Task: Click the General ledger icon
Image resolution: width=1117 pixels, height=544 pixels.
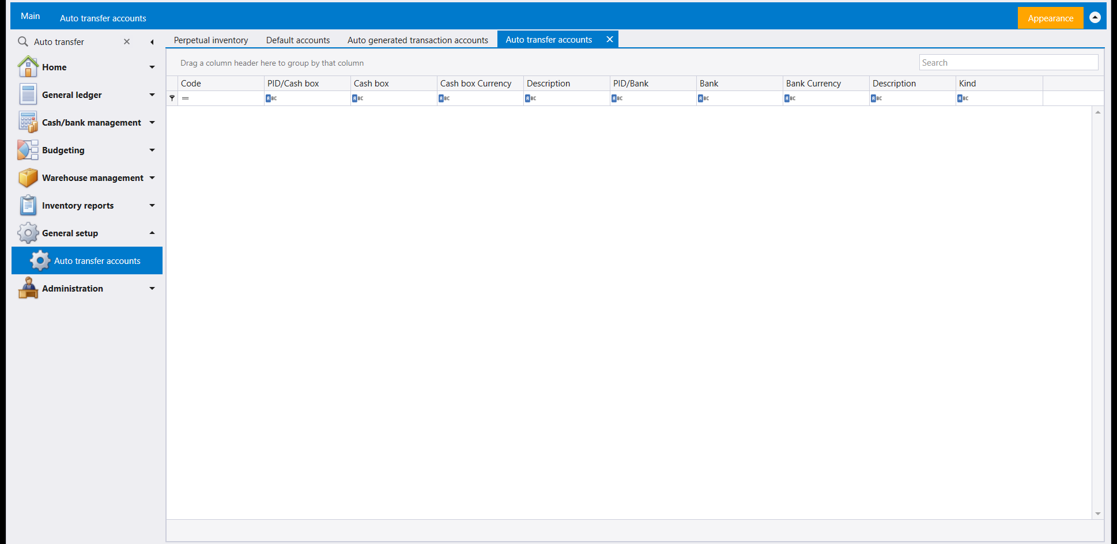Action: (28, 95)
